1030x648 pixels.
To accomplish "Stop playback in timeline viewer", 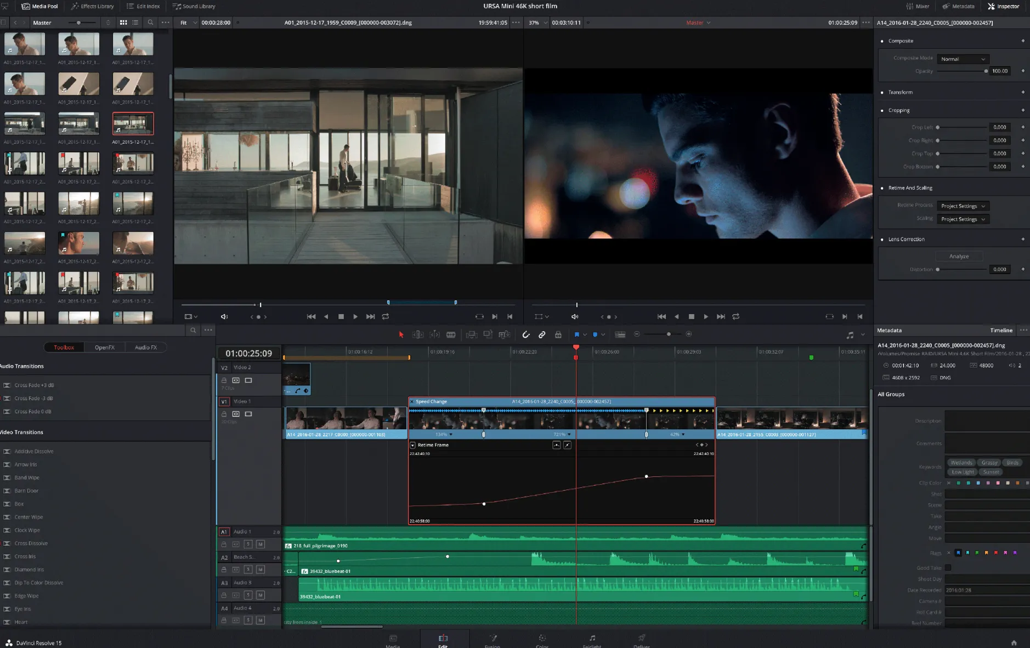I will [691, 316].
